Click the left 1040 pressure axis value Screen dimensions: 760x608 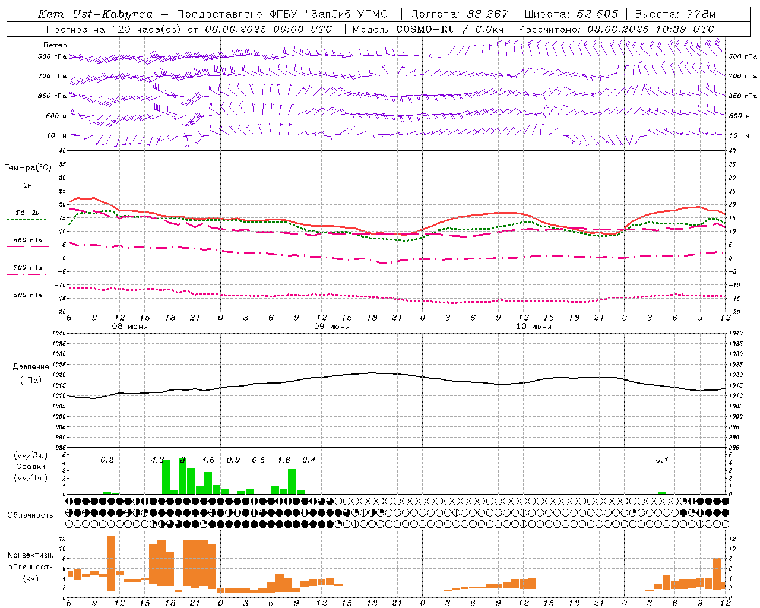59,334
